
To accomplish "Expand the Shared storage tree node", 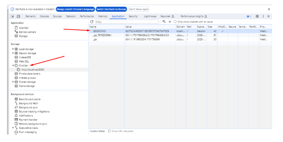I will coord(13,82).
